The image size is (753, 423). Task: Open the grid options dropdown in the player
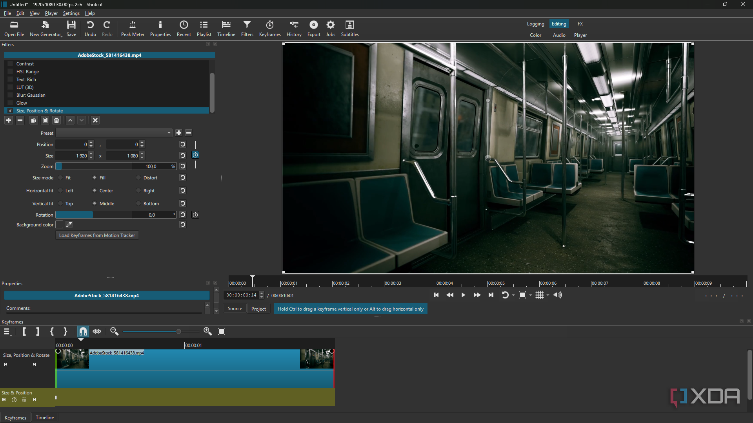coord(548,295)
